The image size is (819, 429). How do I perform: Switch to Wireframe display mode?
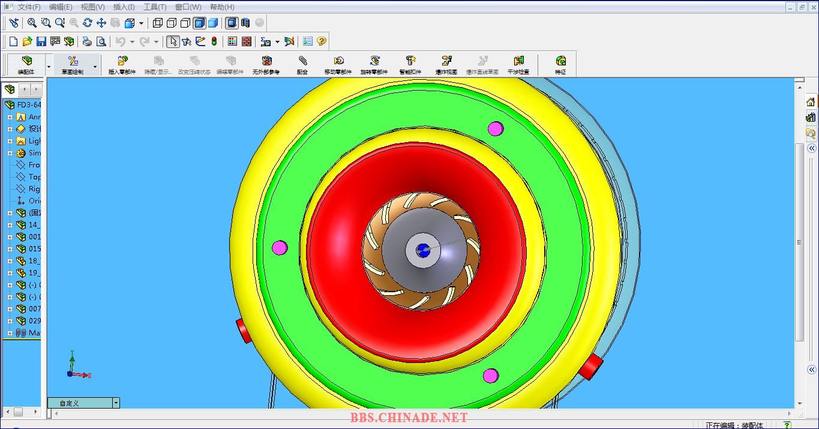pos(158,23)
